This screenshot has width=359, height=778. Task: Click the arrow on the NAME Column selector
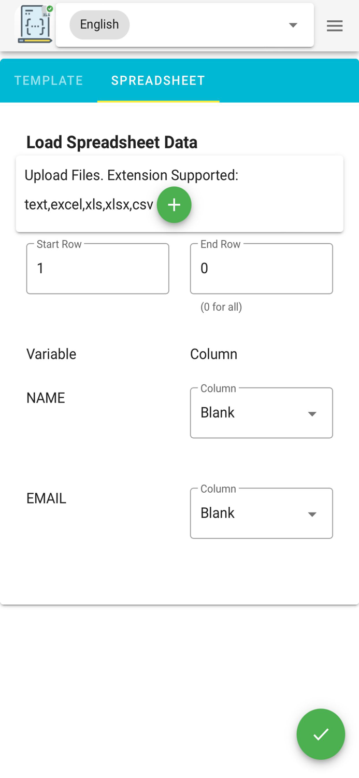[312, 413]
